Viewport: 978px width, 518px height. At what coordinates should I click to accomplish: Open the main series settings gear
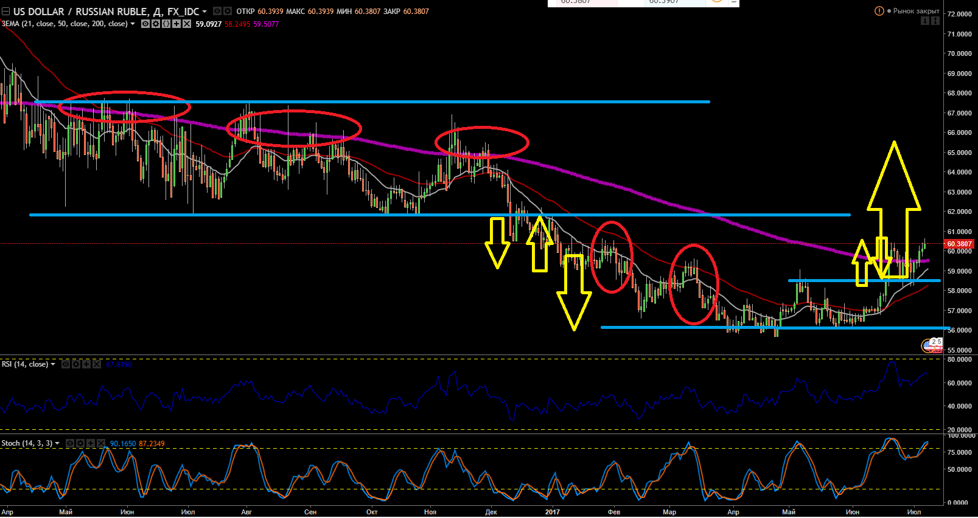click(227, 11)
